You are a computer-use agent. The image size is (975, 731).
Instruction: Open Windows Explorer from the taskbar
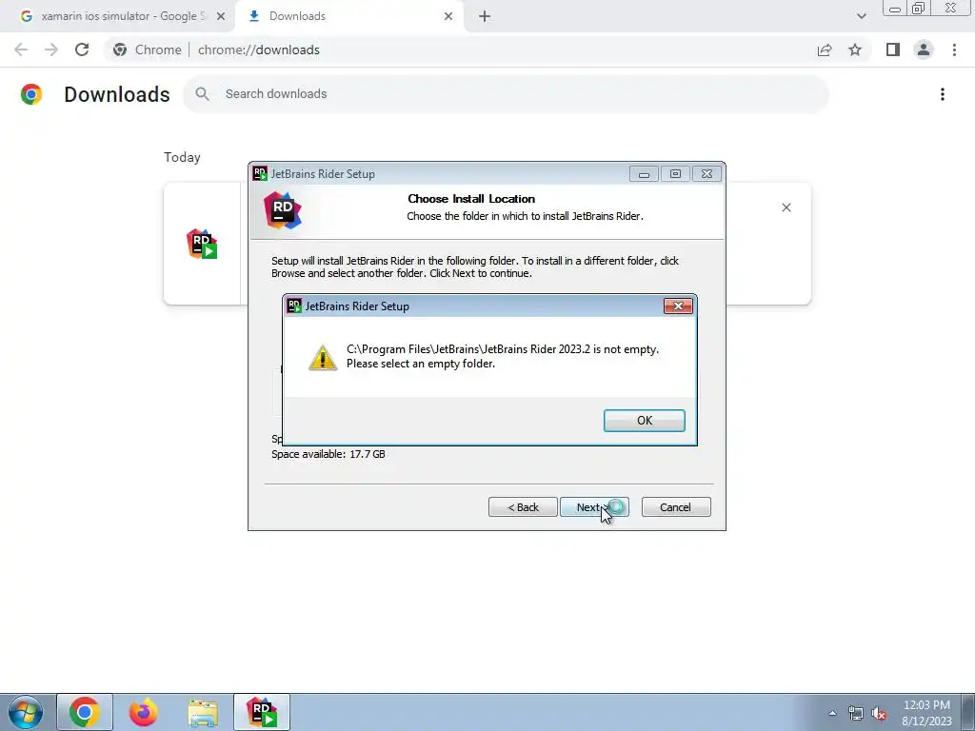[x=203, y=714]
